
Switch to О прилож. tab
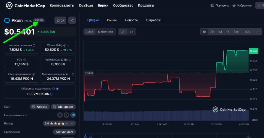point(153,20)
